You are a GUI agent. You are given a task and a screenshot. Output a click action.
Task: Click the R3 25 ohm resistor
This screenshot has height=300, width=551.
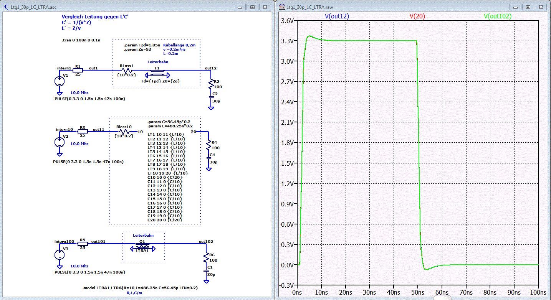(x=83, y=131)
